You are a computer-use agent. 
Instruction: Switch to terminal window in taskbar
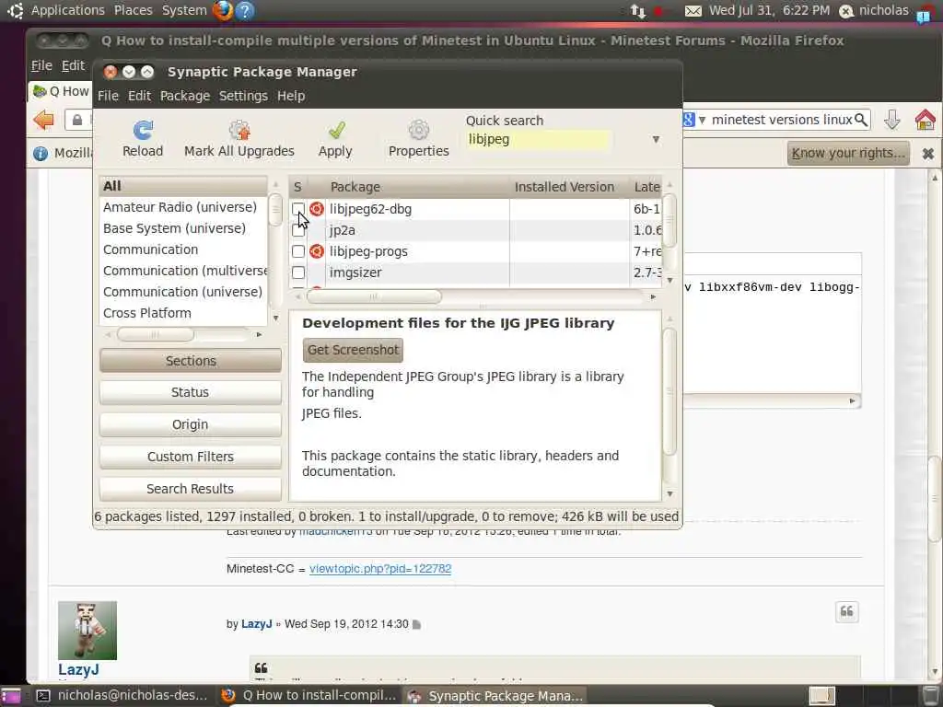(122, 696)
